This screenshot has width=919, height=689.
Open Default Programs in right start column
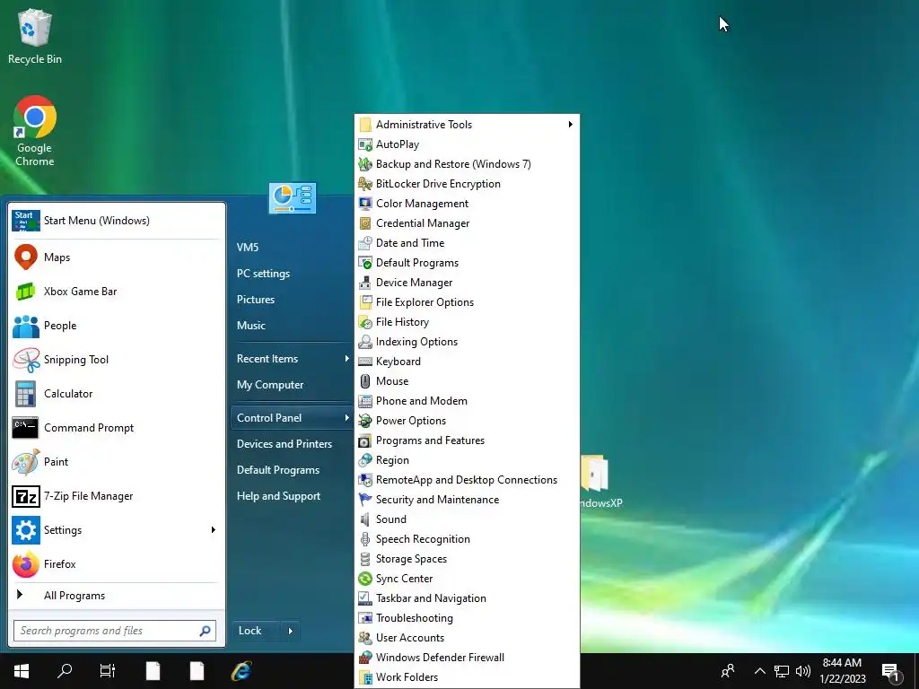tap(292, 470)
